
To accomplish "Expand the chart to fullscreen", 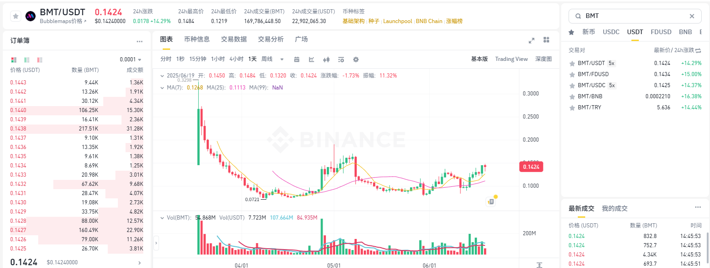I will click(532, 40).
